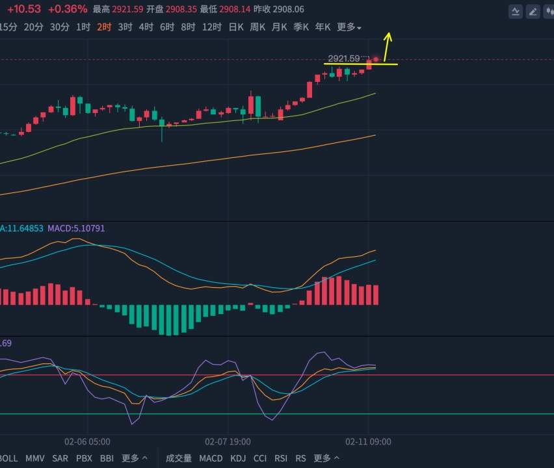Screen dimensions: 554x468
Task: Select the 15分 timeframe
Action: click(8, 27)
